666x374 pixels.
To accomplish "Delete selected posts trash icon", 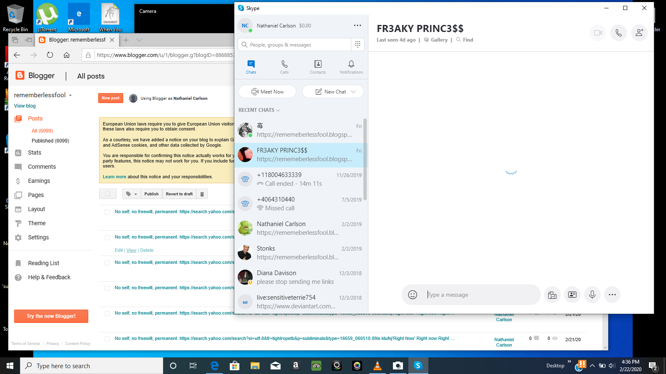I will [202, 194].
